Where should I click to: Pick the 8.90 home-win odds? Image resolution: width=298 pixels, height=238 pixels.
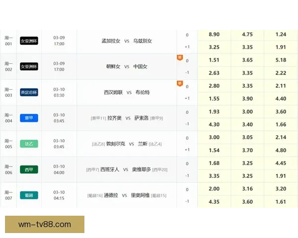tap(214, 35)
